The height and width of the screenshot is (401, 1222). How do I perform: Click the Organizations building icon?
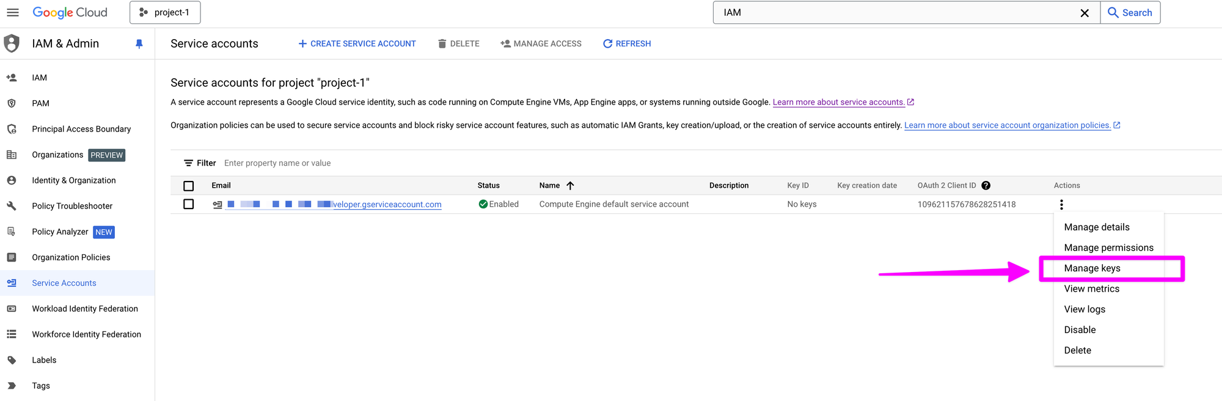(x=12, y=155)
